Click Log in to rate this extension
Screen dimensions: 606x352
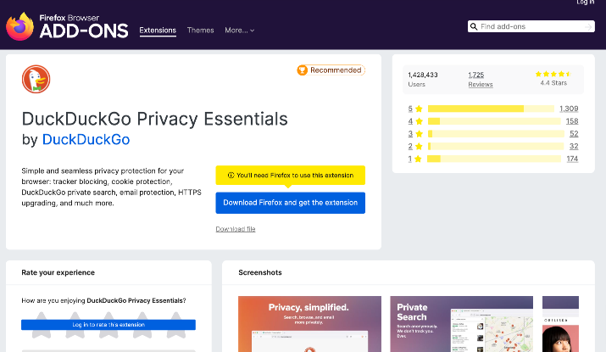pyautogui.click(x=108, y=325)
